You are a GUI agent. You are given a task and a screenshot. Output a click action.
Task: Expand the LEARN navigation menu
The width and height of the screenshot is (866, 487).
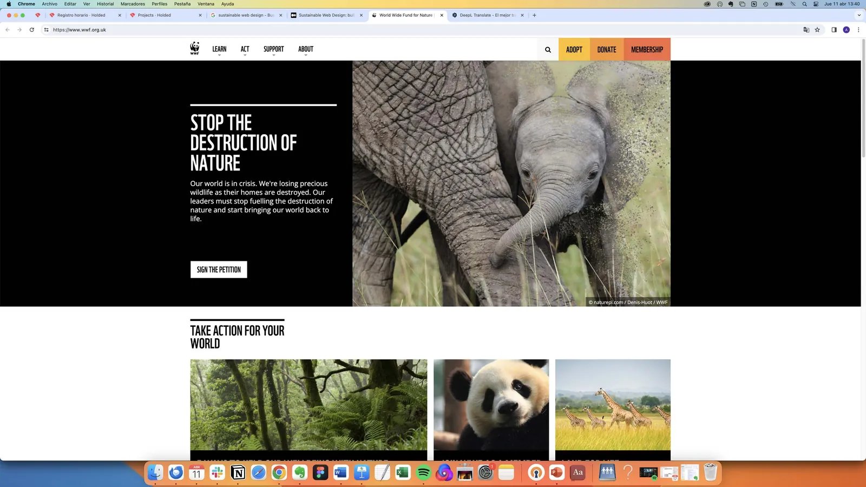coord(219,49)
